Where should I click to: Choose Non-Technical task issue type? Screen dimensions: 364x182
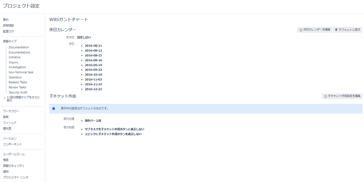tap(21, 72)
